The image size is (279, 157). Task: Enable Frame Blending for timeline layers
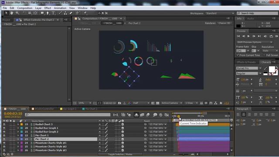click(x=142, y=115)
